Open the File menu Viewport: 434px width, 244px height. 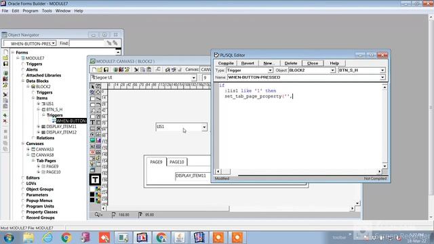[x=5, y=11]
